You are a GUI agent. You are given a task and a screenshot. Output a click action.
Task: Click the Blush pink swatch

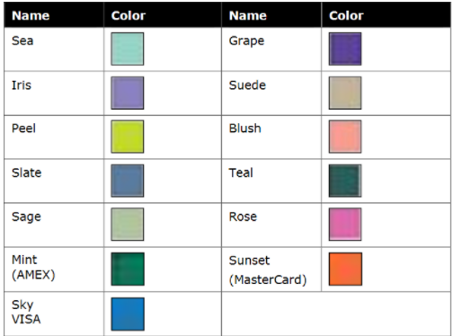coord(345,137)
